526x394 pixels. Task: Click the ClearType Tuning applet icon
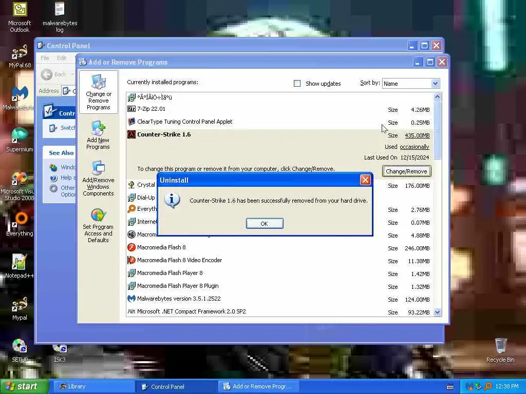pos(131,122)
